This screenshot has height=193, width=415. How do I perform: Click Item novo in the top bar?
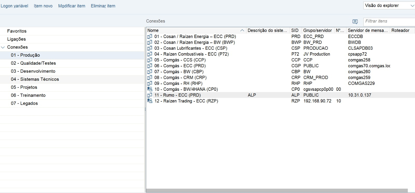43,6
